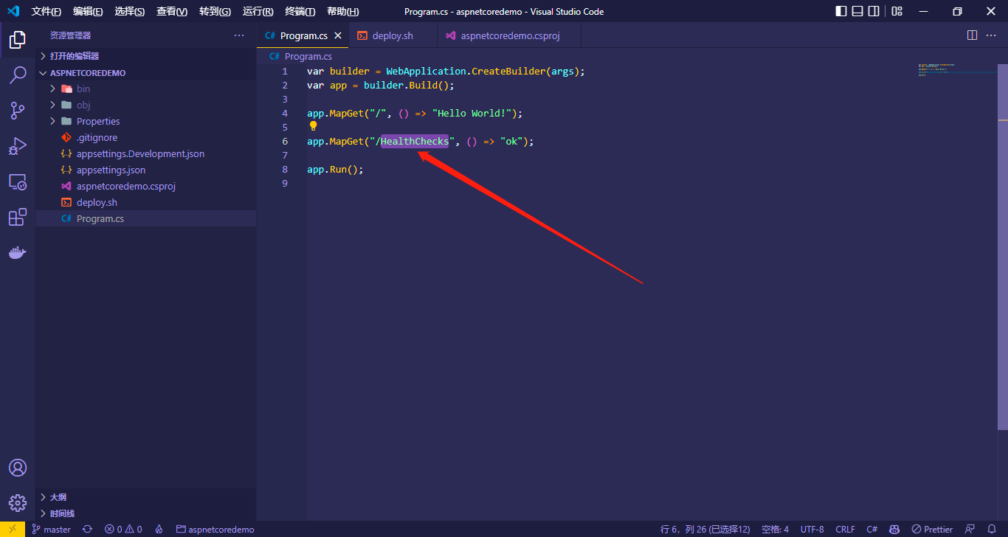
Task: Toggle the secondary side bar visibility
Action: (x=874, y=11)
